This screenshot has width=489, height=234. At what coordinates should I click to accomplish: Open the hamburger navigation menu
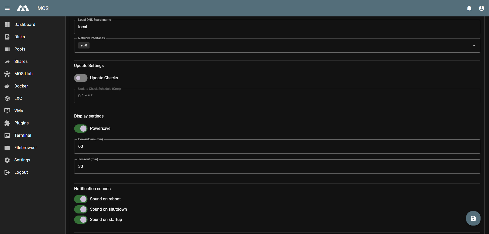tap(7, 8)
